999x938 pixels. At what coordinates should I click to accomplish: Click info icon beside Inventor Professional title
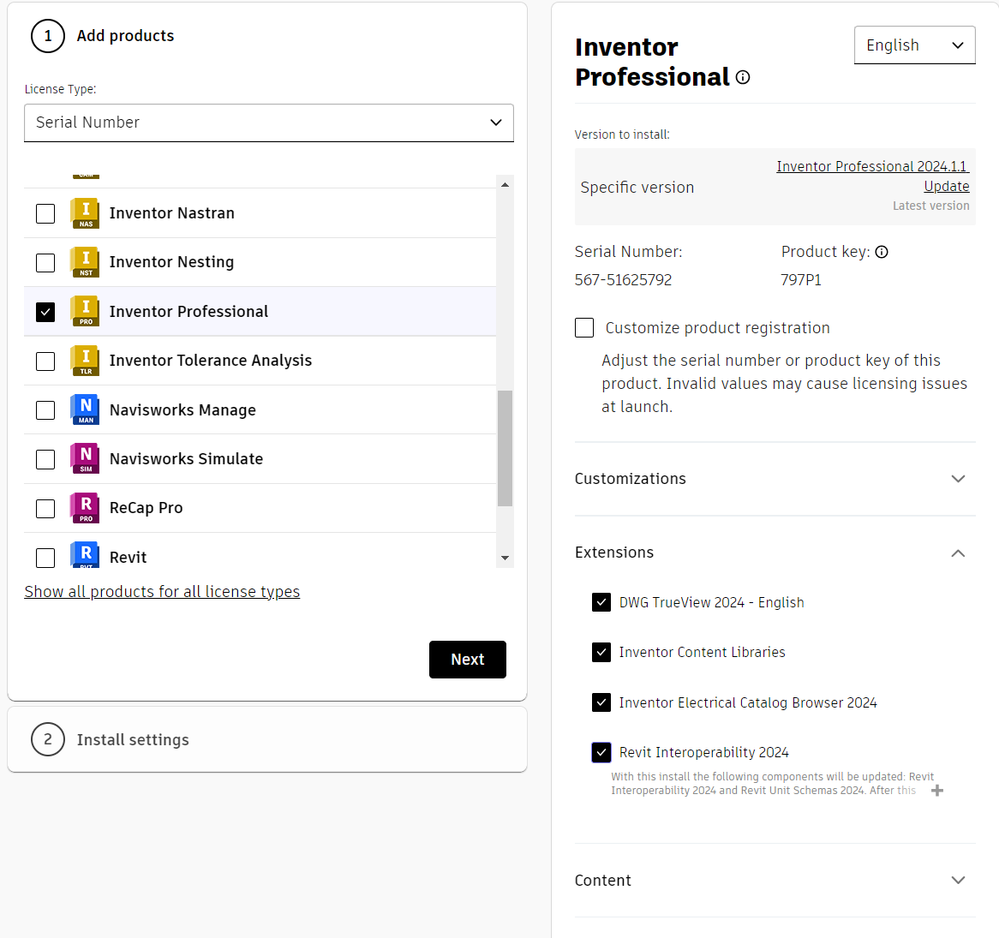click(x=743, y=78)
